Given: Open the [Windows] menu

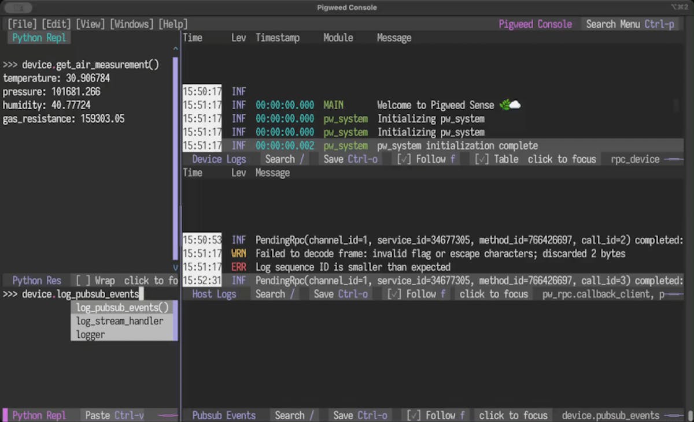Looking at the screenshot, I should pos(132,24).
